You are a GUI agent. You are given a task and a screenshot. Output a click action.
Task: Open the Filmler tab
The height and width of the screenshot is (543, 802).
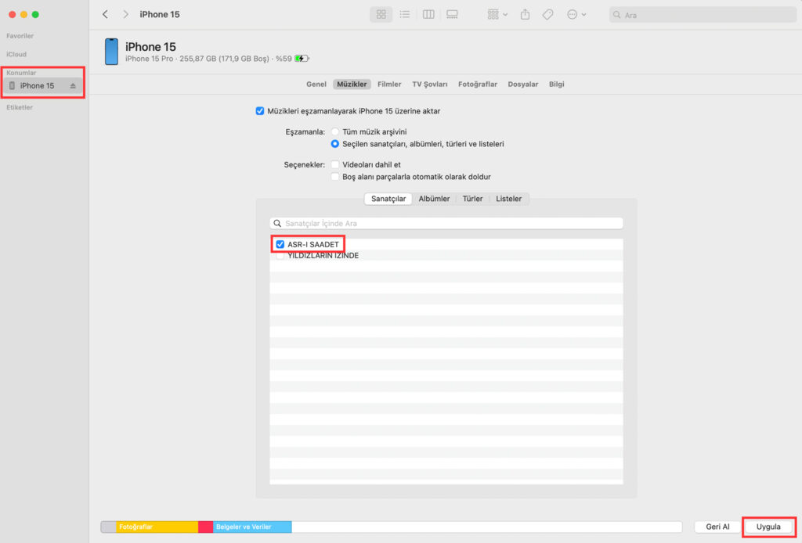coord(389,85)
